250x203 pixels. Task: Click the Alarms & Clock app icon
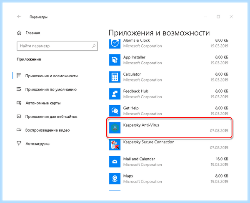tap(115, 43)
